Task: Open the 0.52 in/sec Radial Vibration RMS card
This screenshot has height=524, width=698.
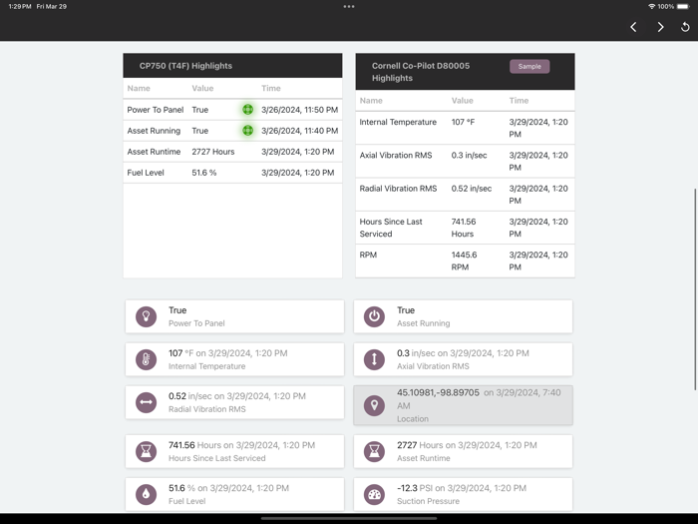Action: 234,402
